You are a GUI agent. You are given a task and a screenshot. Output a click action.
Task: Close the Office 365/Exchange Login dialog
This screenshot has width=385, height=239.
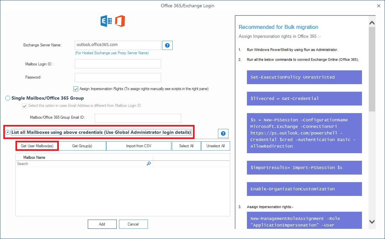[x=379, y=6]
